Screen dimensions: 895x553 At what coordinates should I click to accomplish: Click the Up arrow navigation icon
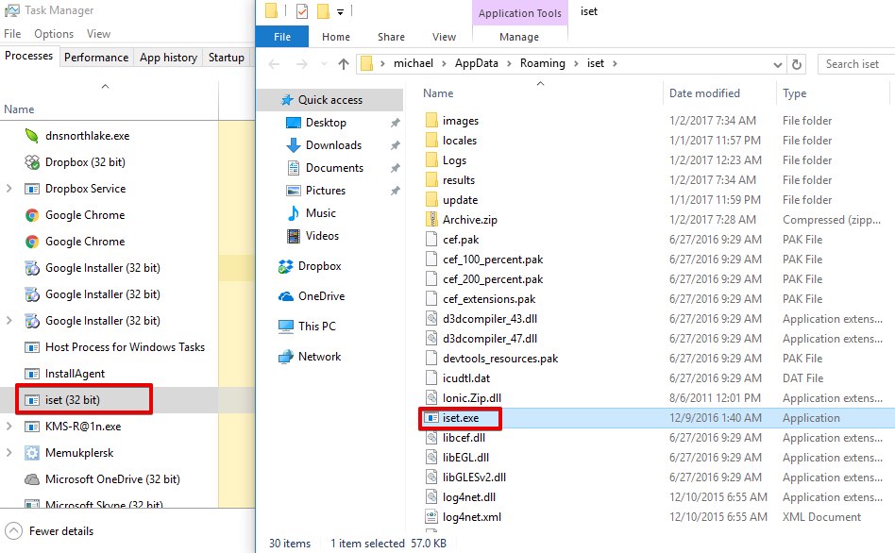tap(344, 64)
